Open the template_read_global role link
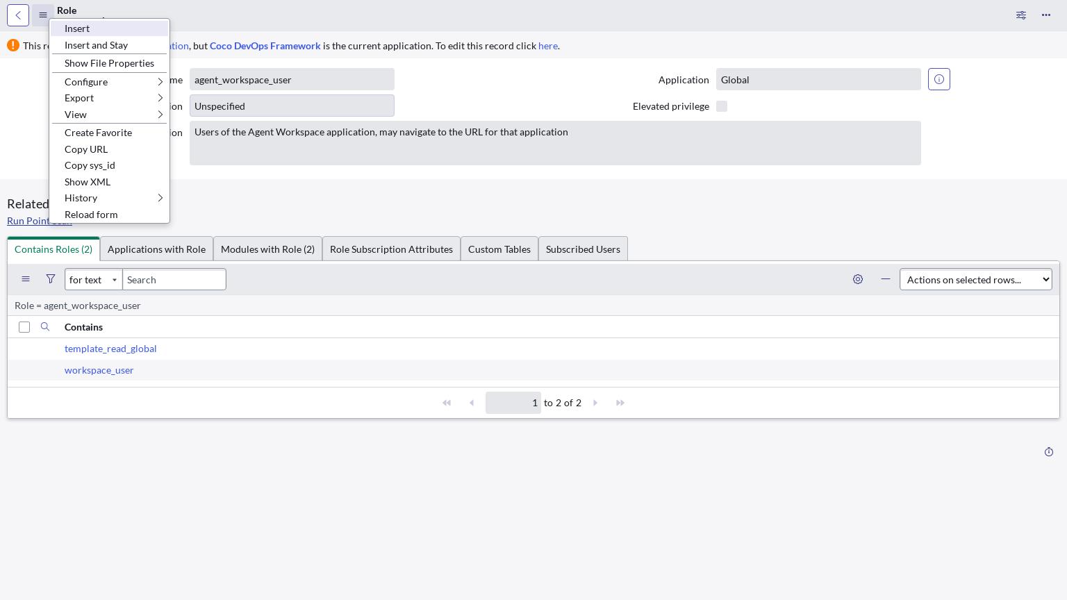The height and width of the screenshot is (600, 1067). (110, 349)
